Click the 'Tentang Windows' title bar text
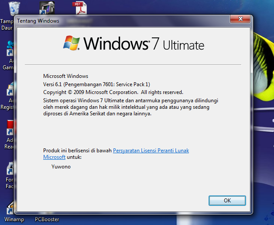Viewport: 274px width, 225px height. coord(38,21)
